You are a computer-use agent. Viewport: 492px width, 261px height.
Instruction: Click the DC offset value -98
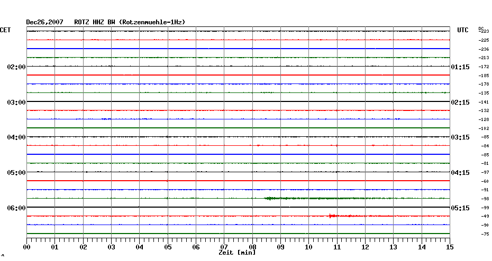tap(485, 199)
